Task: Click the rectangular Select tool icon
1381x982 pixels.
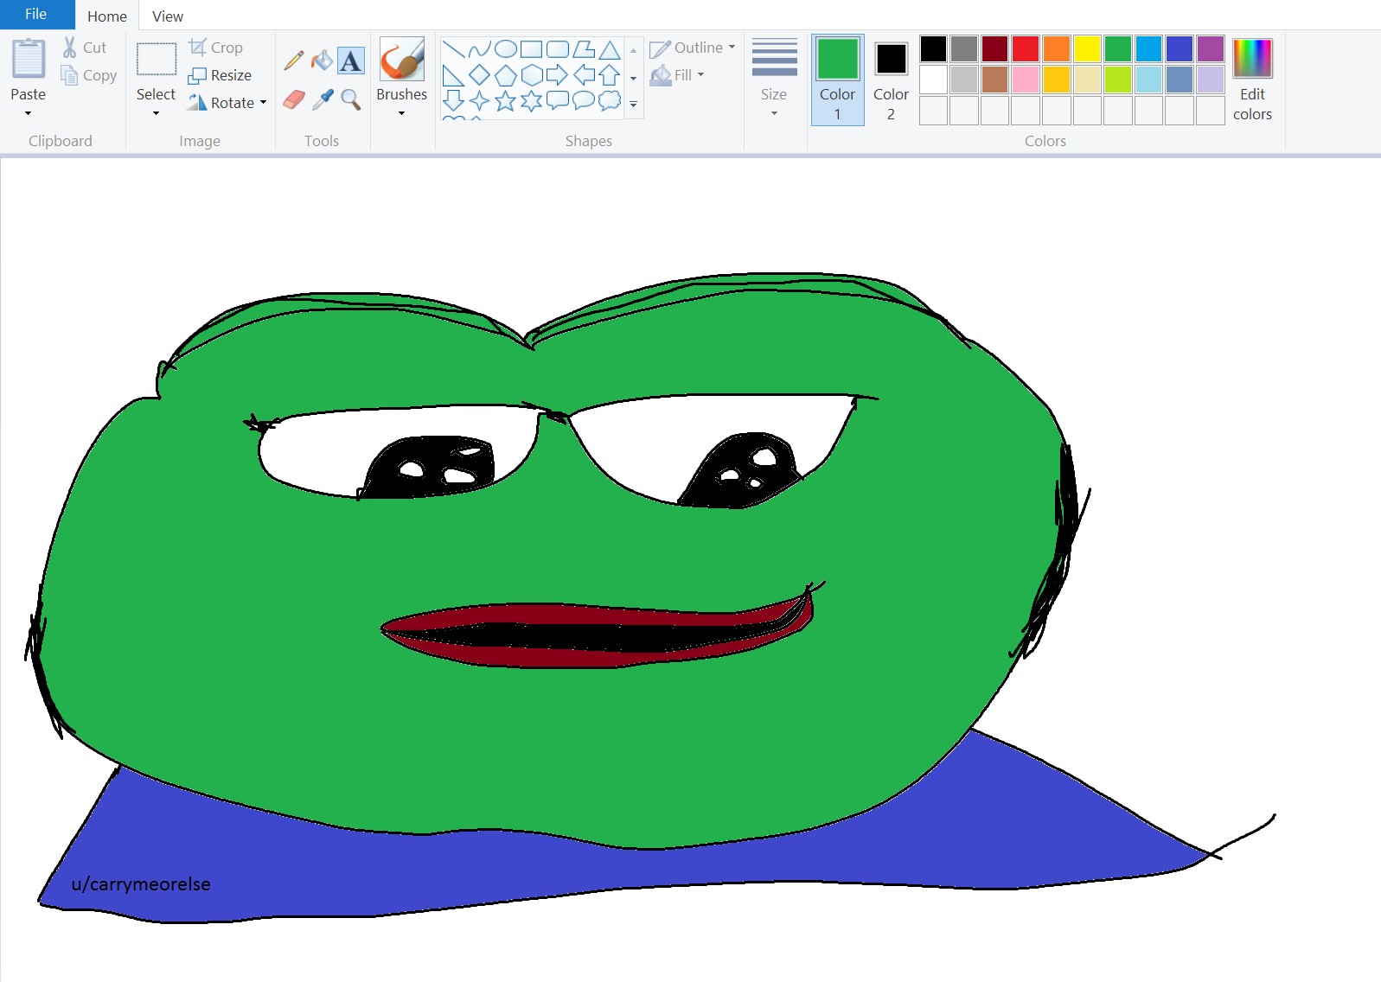Action: pyautogui.click(x=157, y=59)
